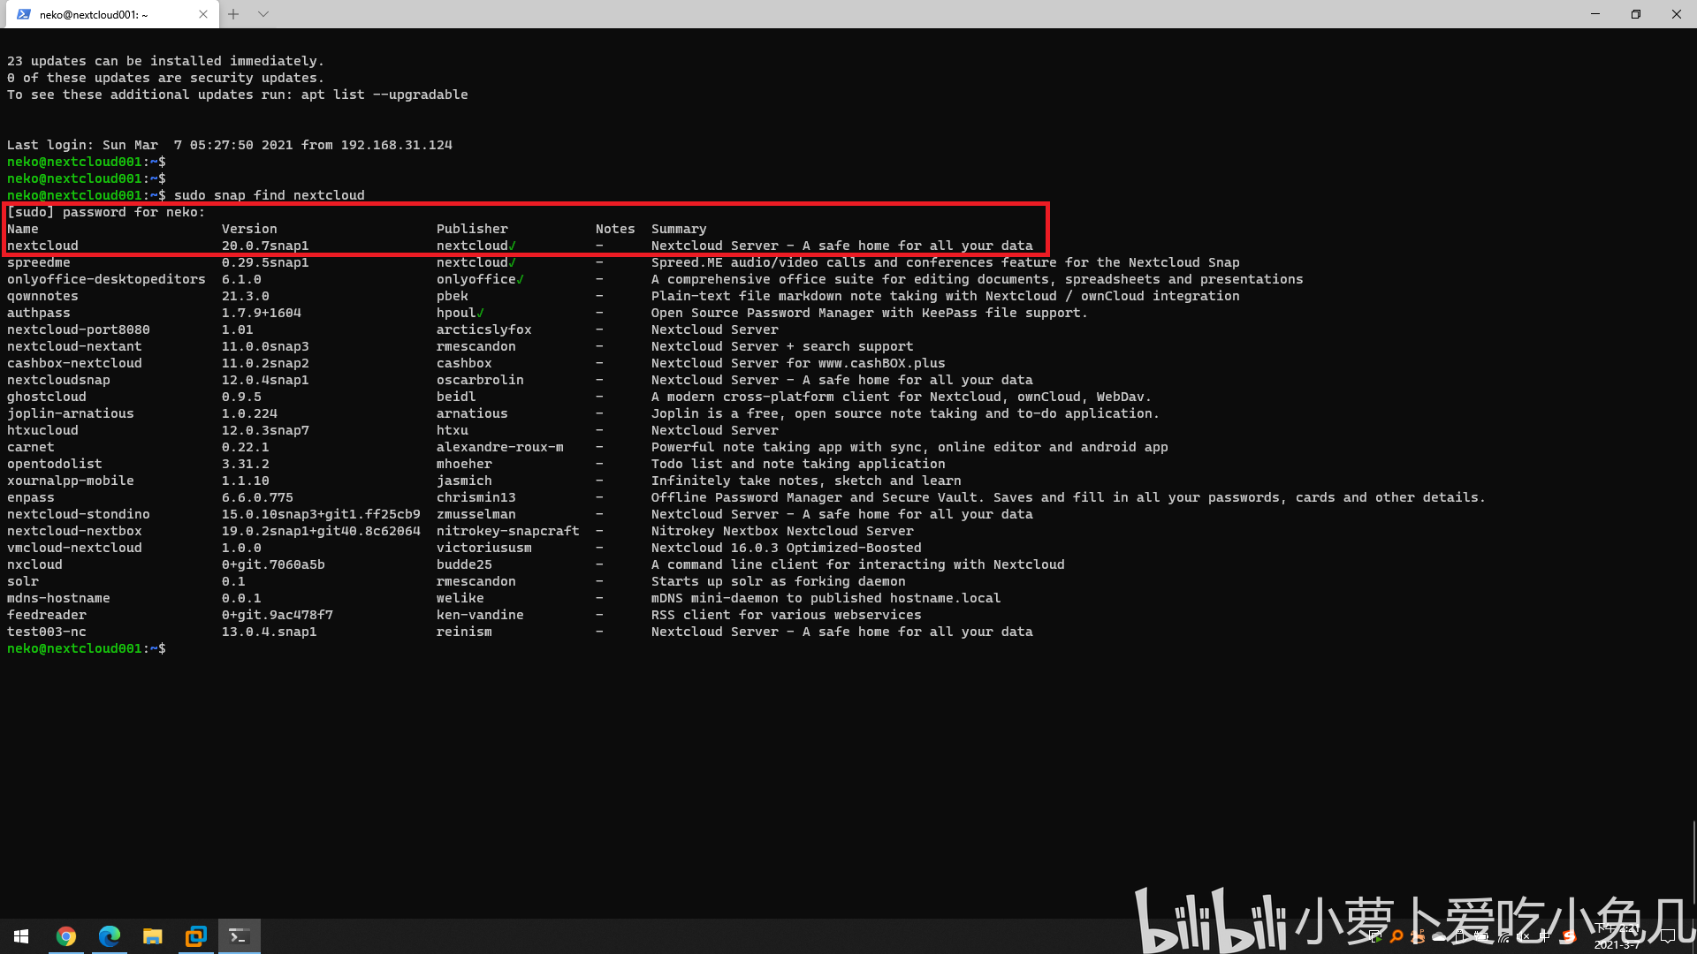Click 'joplin-arnatious' package name

click(x=71, y=413)
